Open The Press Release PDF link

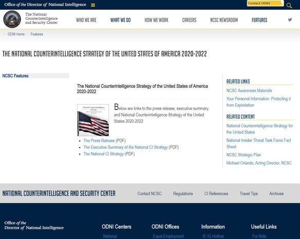click(99, 140)
